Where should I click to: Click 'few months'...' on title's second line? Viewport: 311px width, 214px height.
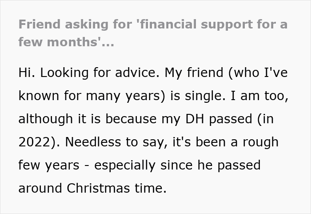pyautogui.click(x=66, y=42)
